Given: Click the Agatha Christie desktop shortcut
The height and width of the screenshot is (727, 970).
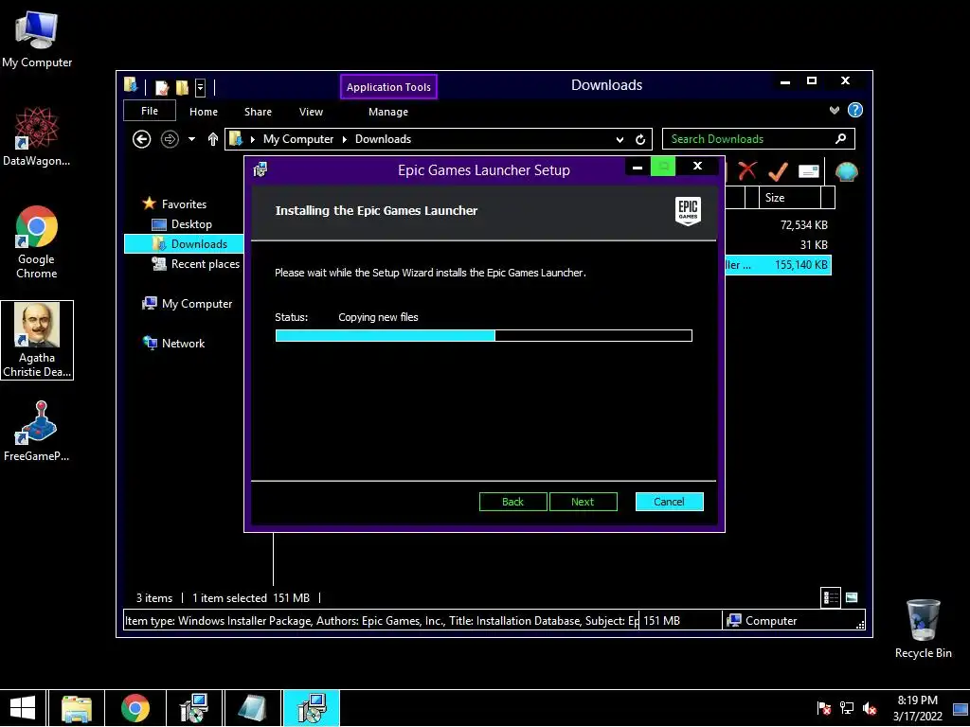Looking at the screenshot, I should pyautogui.click(x=37, y=340).
